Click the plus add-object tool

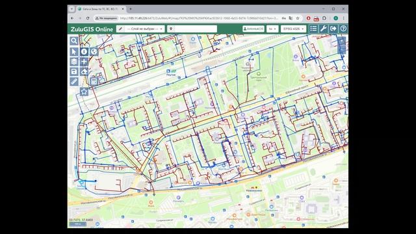84,62
